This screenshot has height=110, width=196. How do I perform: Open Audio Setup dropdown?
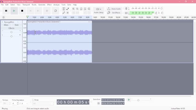pyautogui.click(x=99, y=11)
